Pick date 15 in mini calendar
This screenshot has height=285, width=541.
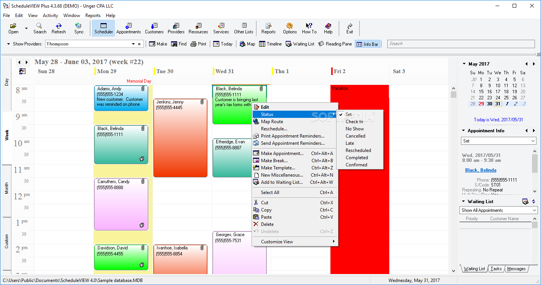click(x=481, y=91)
